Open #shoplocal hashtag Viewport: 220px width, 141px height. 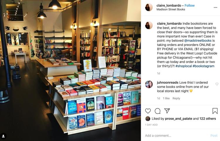point(184,66)
